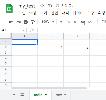
Task: Select column C header
Action: (x=76, y=36)
